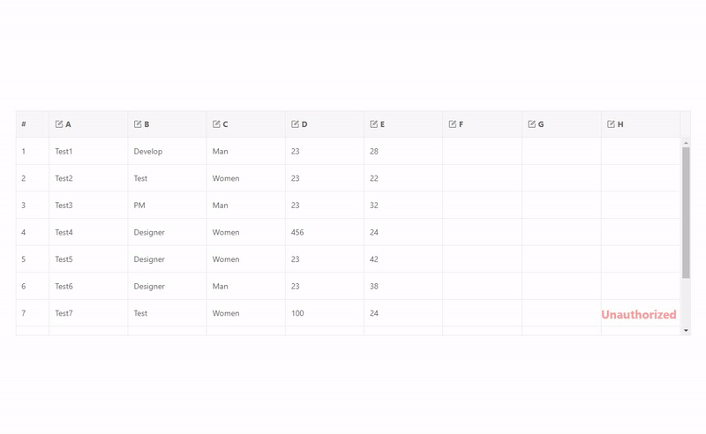Click the edit icon in column F header
The width and height of the screenshot is (706, 434).
[x=453, y=124]
